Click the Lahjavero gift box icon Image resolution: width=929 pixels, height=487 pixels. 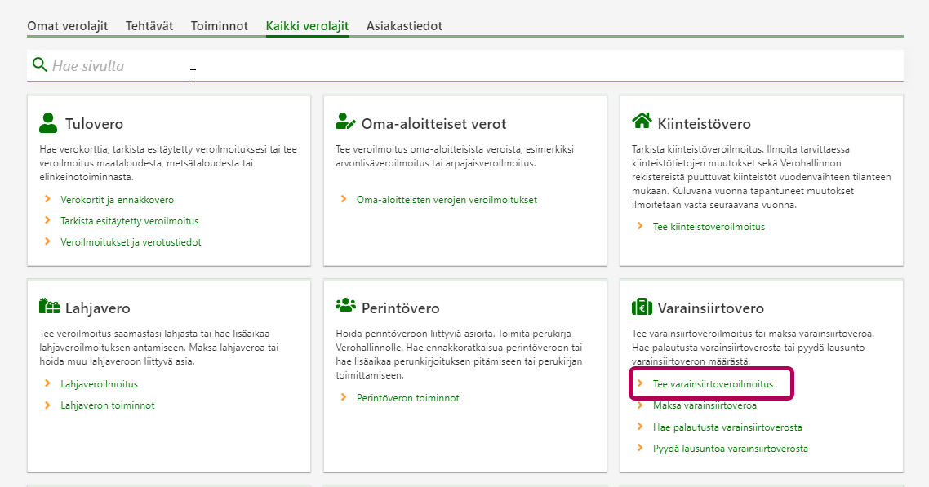click(49, 307)
